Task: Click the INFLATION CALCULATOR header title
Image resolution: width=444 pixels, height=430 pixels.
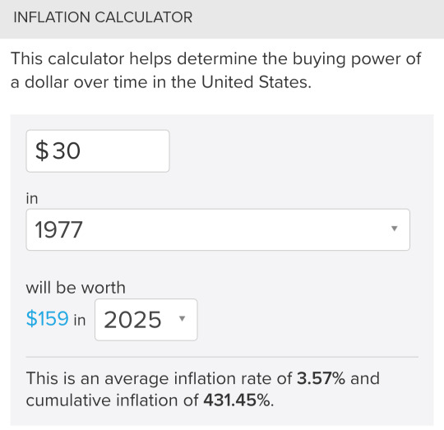Action: pos(103,17)
